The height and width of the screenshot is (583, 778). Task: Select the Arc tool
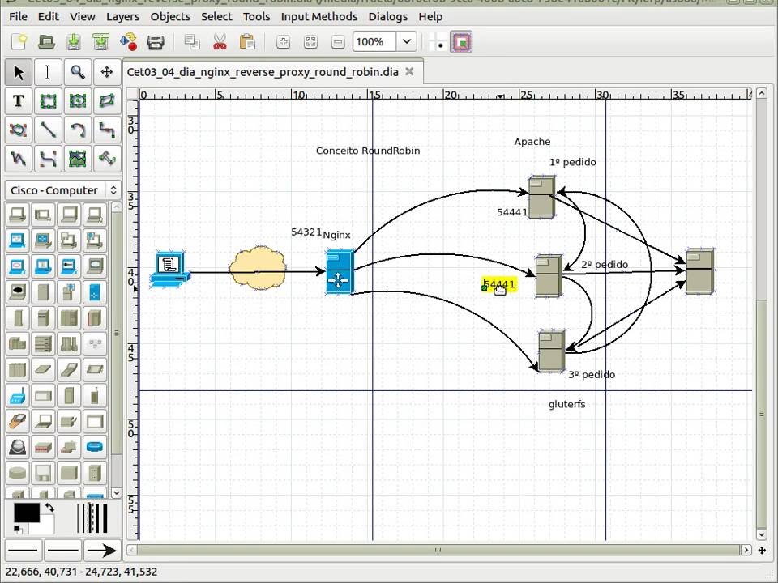pos(78,130)
